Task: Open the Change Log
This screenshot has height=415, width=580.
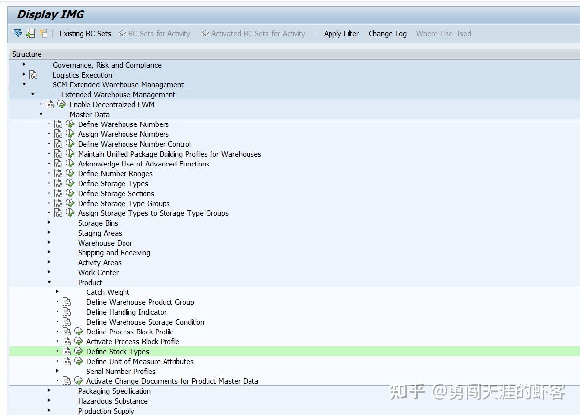Action: pos(387,33)
